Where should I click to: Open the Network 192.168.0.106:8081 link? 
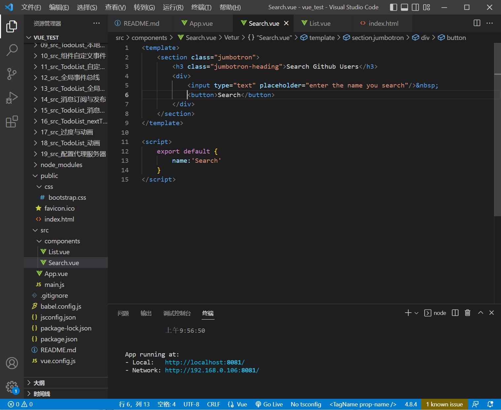click(x=212, y=370)
